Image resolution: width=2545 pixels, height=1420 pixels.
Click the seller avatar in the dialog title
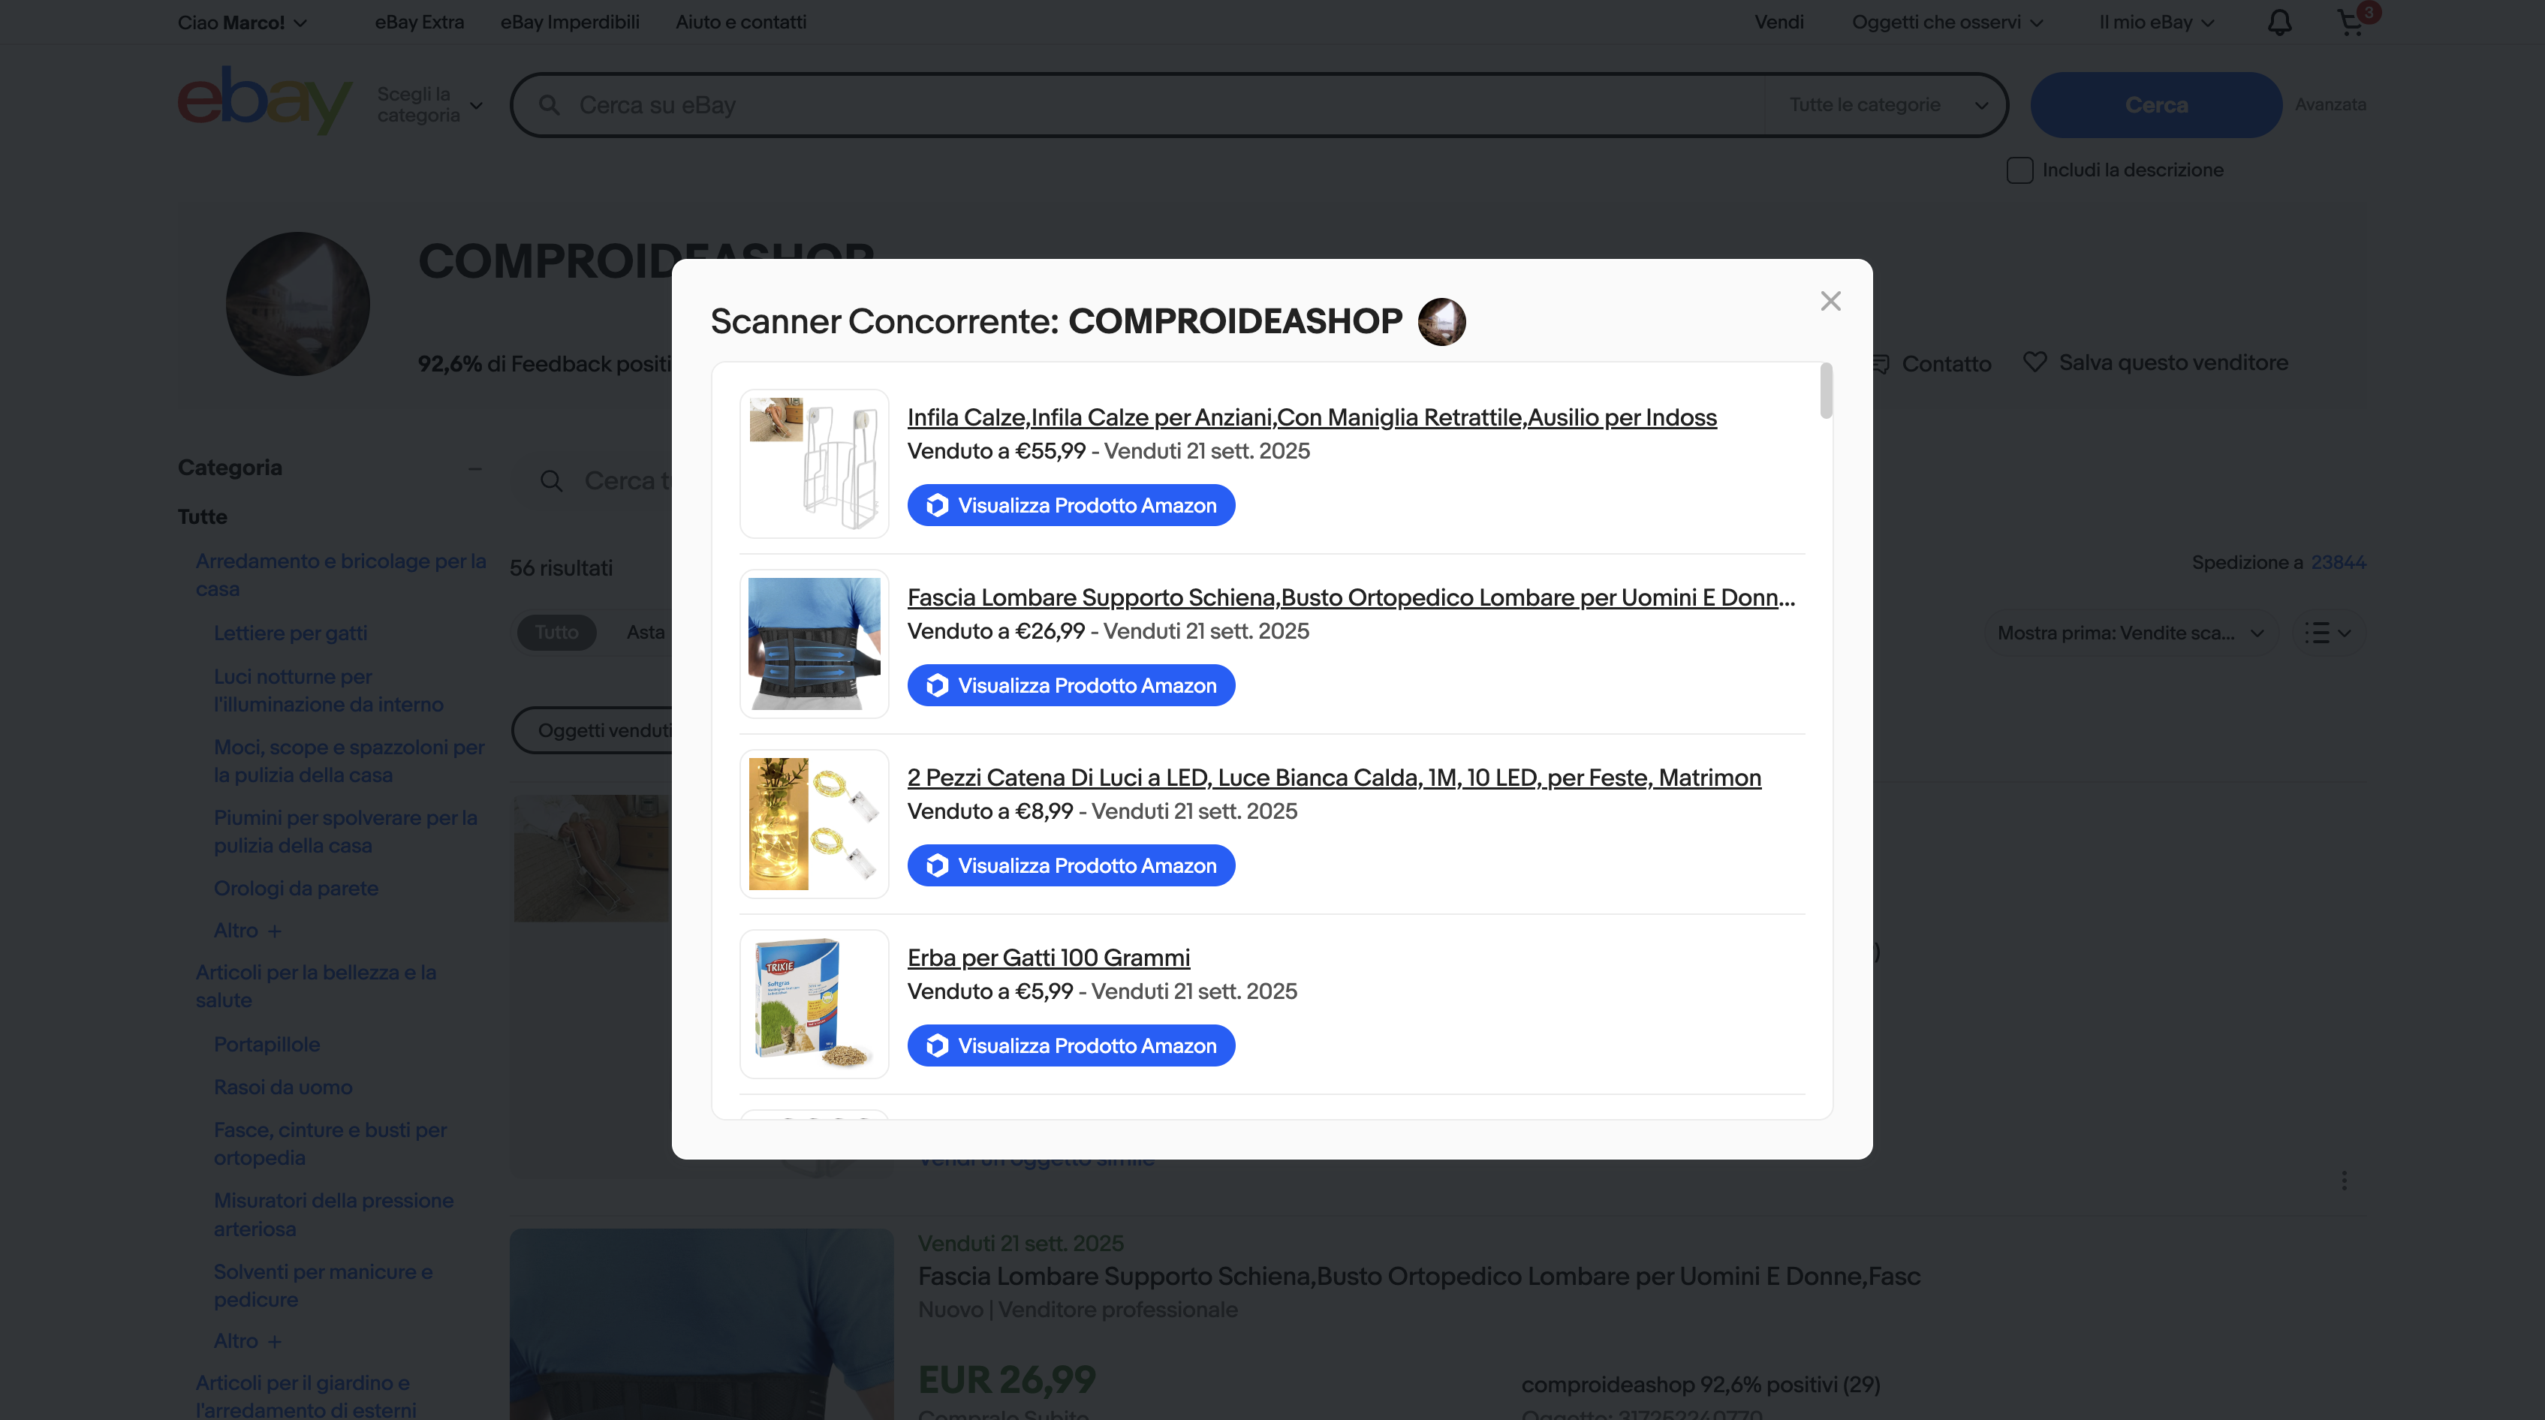(x=1441, y=322)
